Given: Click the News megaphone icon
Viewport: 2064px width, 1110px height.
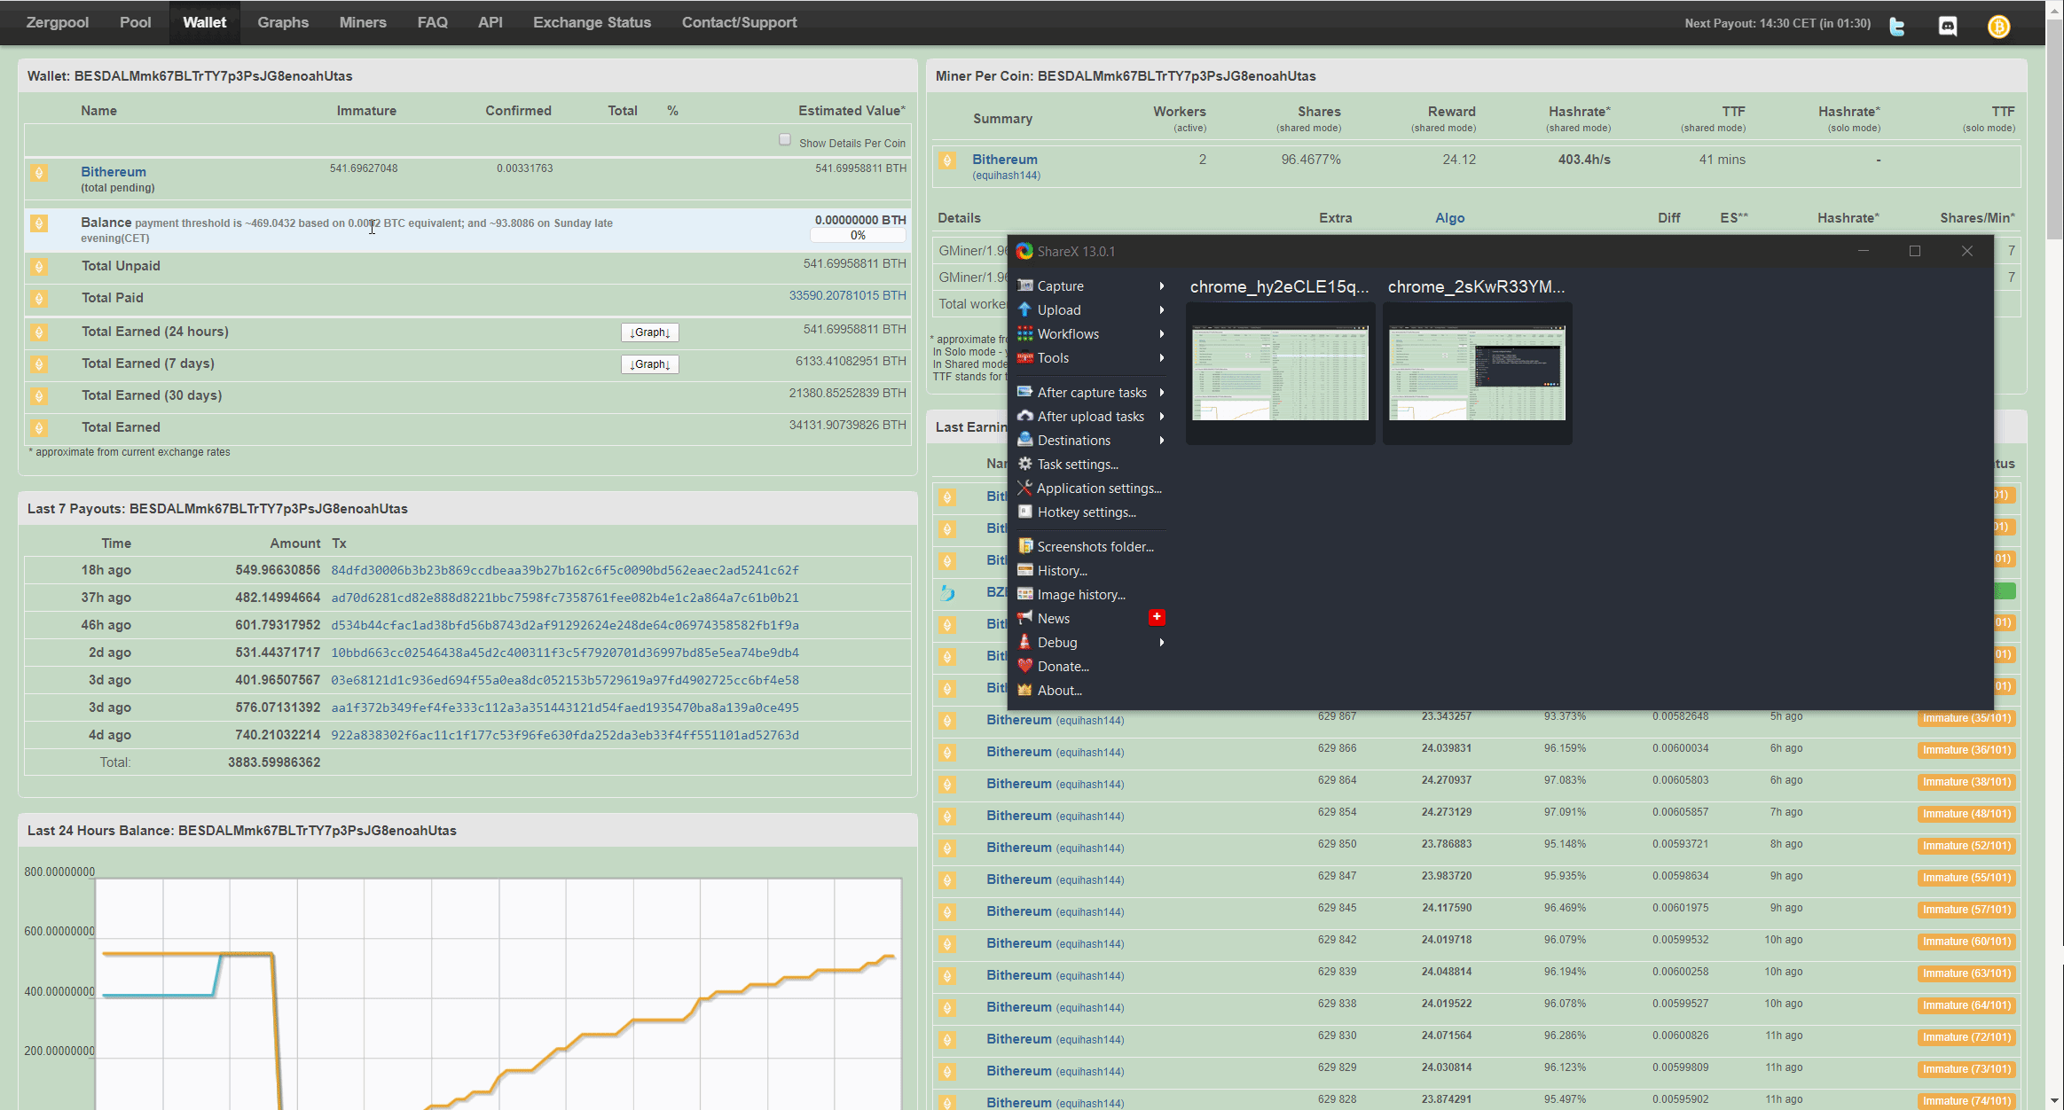Looking at the screenshot, I should click(1025, 618).
